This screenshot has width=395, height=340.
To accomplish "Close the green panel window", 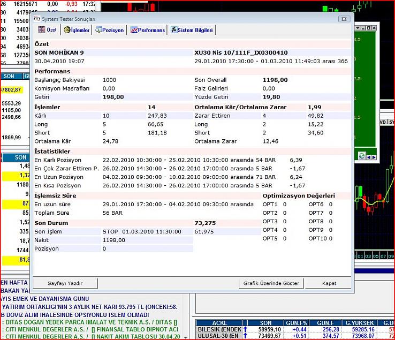I will click(x=374, y=28).
